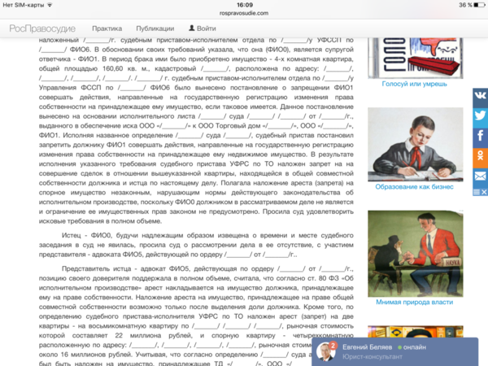This screenshot has width=488, height=366.
Task: Open the share panel list icon
Action: tap(477, 192)
